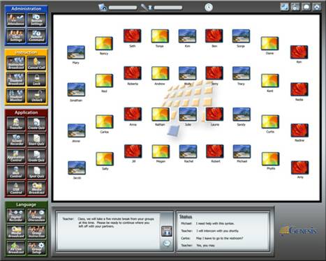Click the speech bubble icon in top-right toolbar
This screenshot has height=261, width=326.
pos(306,6)
